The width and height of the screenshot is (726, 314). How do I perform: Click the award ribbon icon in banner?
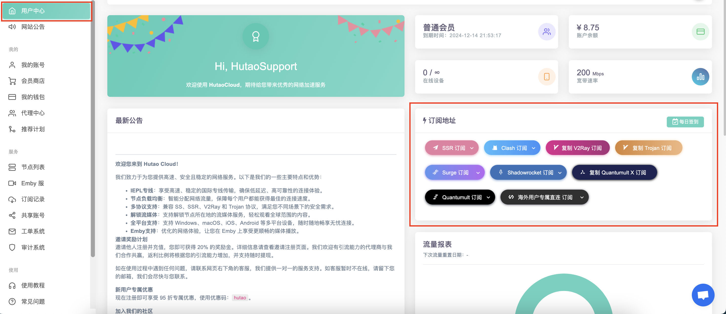(x=256, y=37)
